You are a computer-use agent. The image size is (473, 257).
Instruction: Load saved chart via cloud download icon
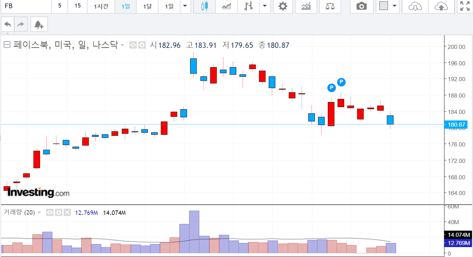pos(415,6)
